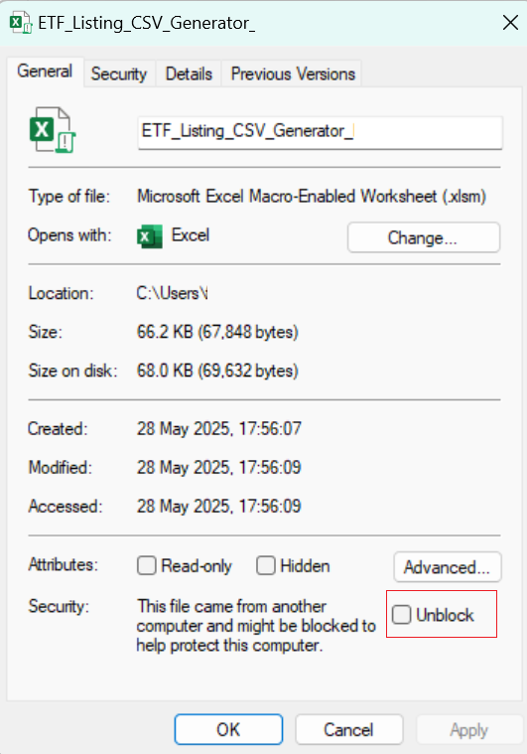Switch to the Security tab
The height and width of the screenshot is (754, 527).
[x=119, y=75]
